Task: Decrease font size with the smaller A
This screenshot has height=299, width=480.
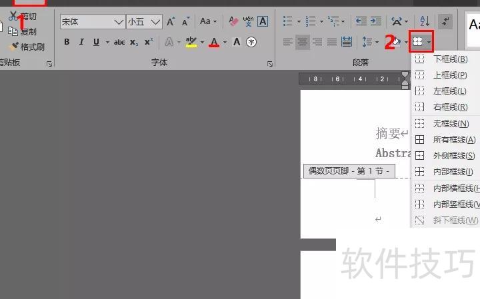Action: click(x=185, y=22)
